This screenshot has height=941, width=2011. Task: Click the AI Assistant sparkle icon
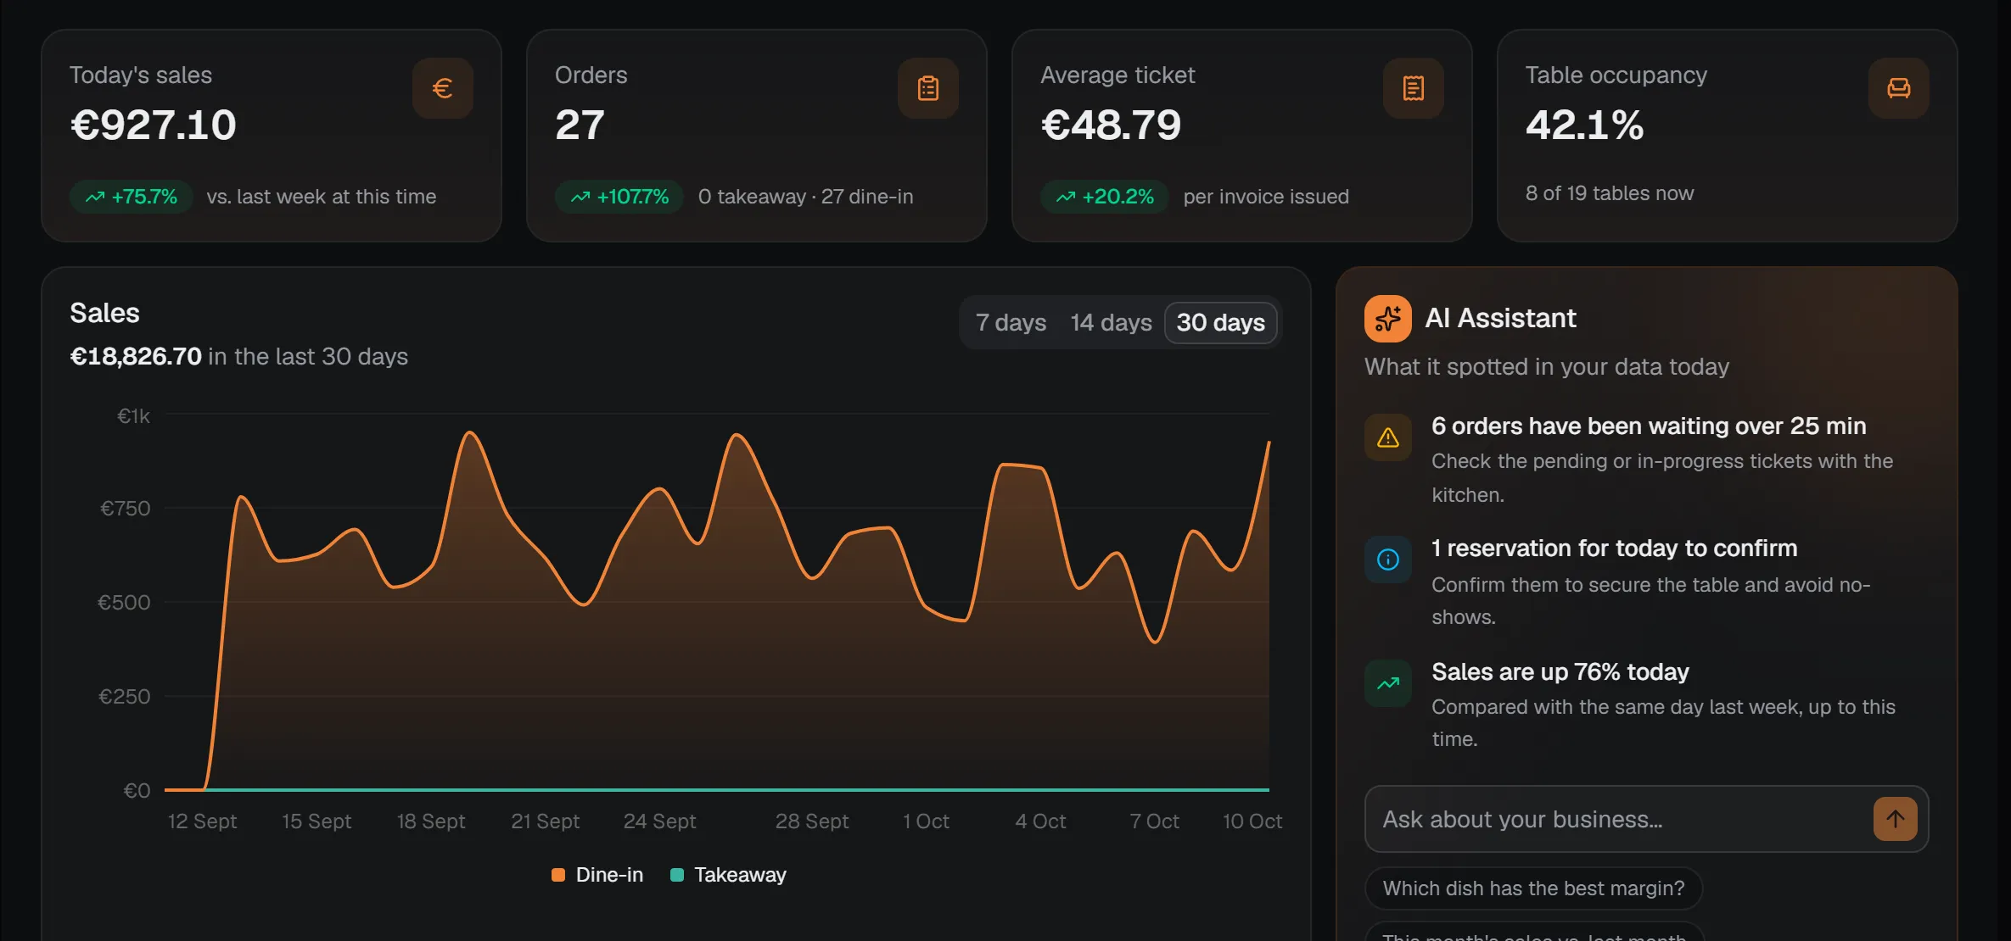pyautogui.click(x=1387, y=319)
